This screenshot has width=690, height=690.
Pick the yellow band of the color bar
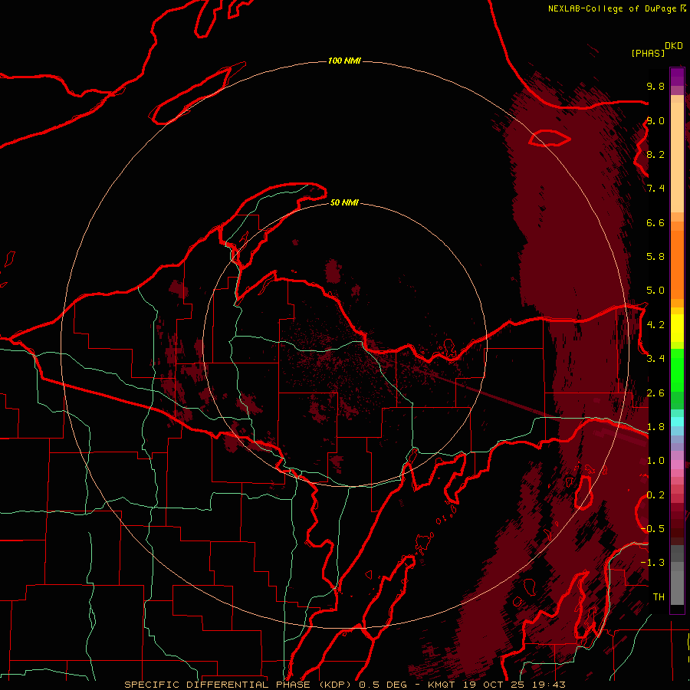677,328
